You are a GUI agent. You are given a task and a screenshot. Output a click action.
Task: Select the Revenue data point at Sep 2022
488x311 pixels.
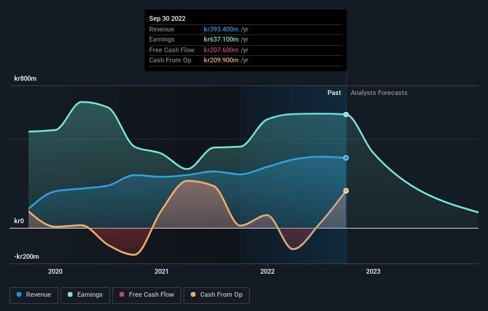pos(346,158)
